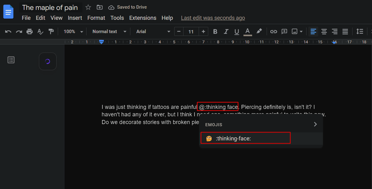Check the Saved to Drive status
Image resolution: width=372 pixels, height=189 pixels.
(128, 7)
